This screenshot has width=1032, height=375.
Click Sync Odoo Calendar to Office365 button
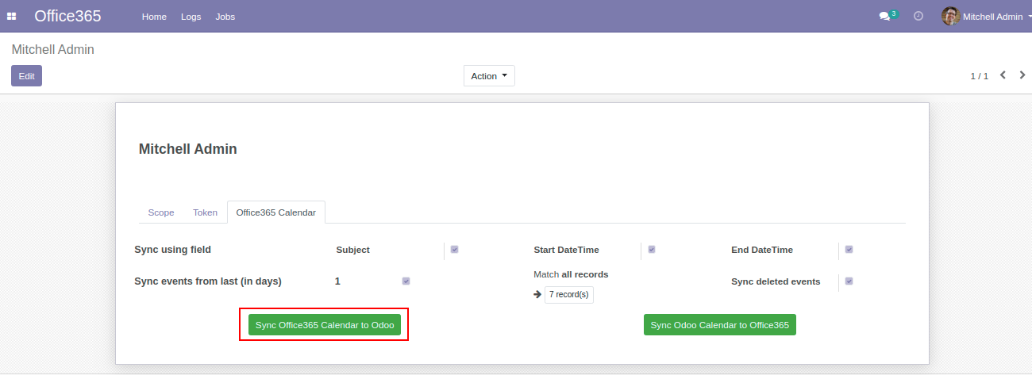click(x=719, y=325)
